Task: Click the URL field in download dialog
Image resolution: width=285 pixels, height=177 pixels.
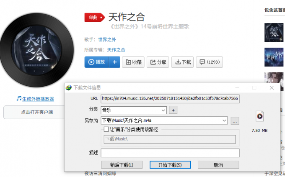Action: [x=170, y=99]
